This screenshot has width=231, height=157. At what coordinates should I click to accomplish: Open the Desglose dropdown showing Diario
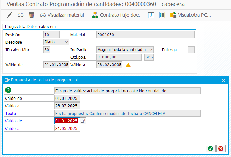(x=56, y=42)
